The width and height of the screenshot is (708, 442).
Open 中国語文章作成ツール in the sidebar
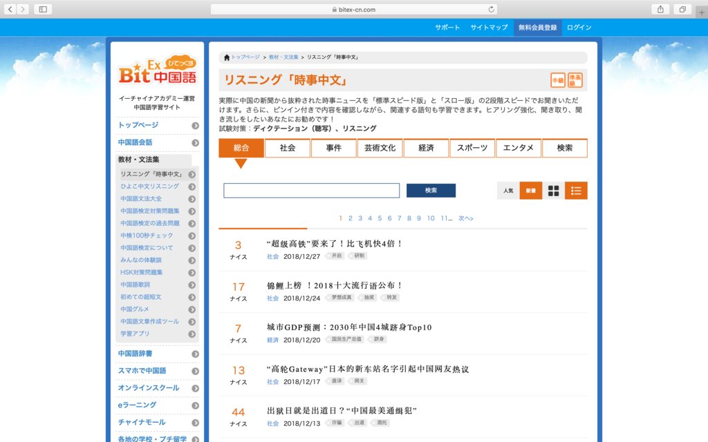click(x=150, y=322)
